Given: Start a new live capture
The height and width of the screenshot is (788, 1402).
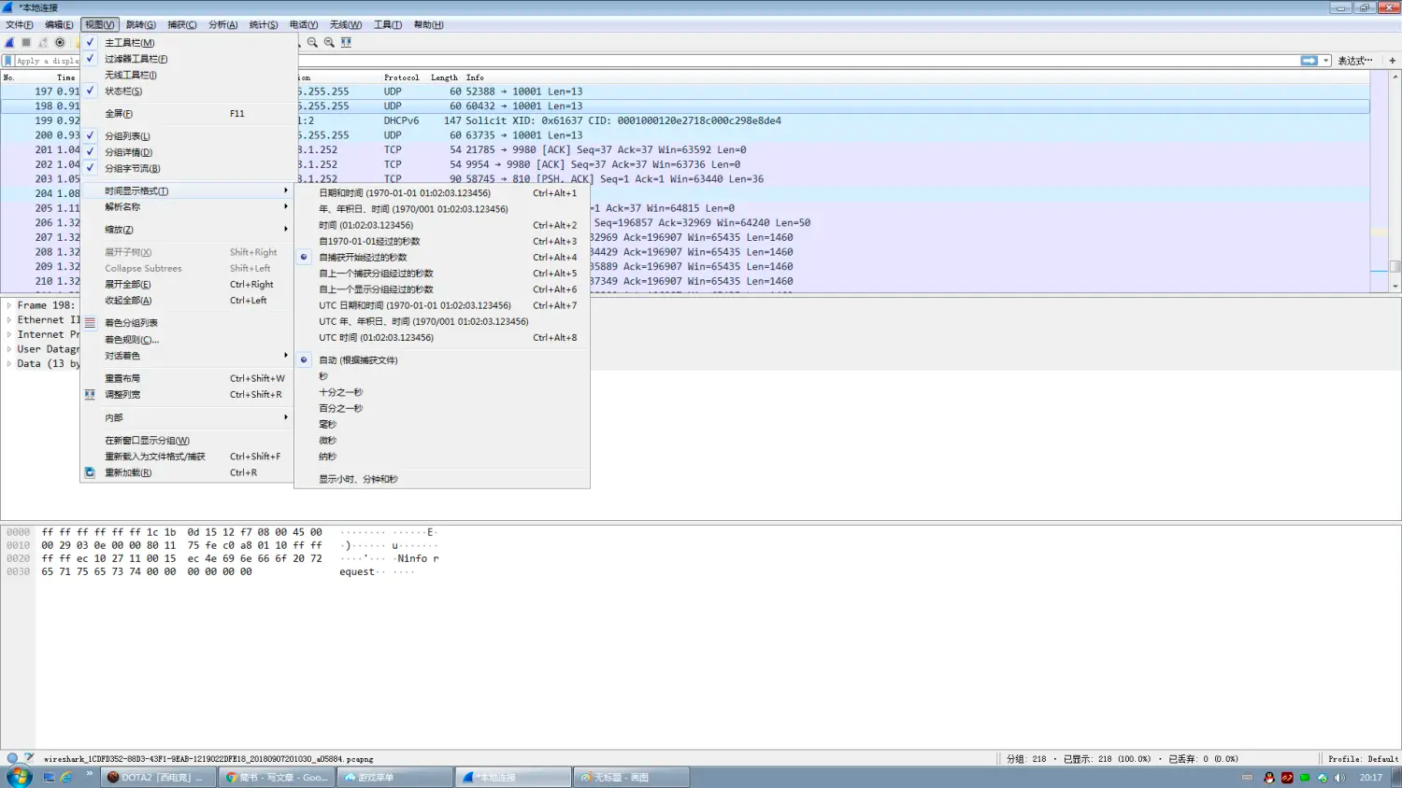Looking at the screenshot, I should point(7,42).
